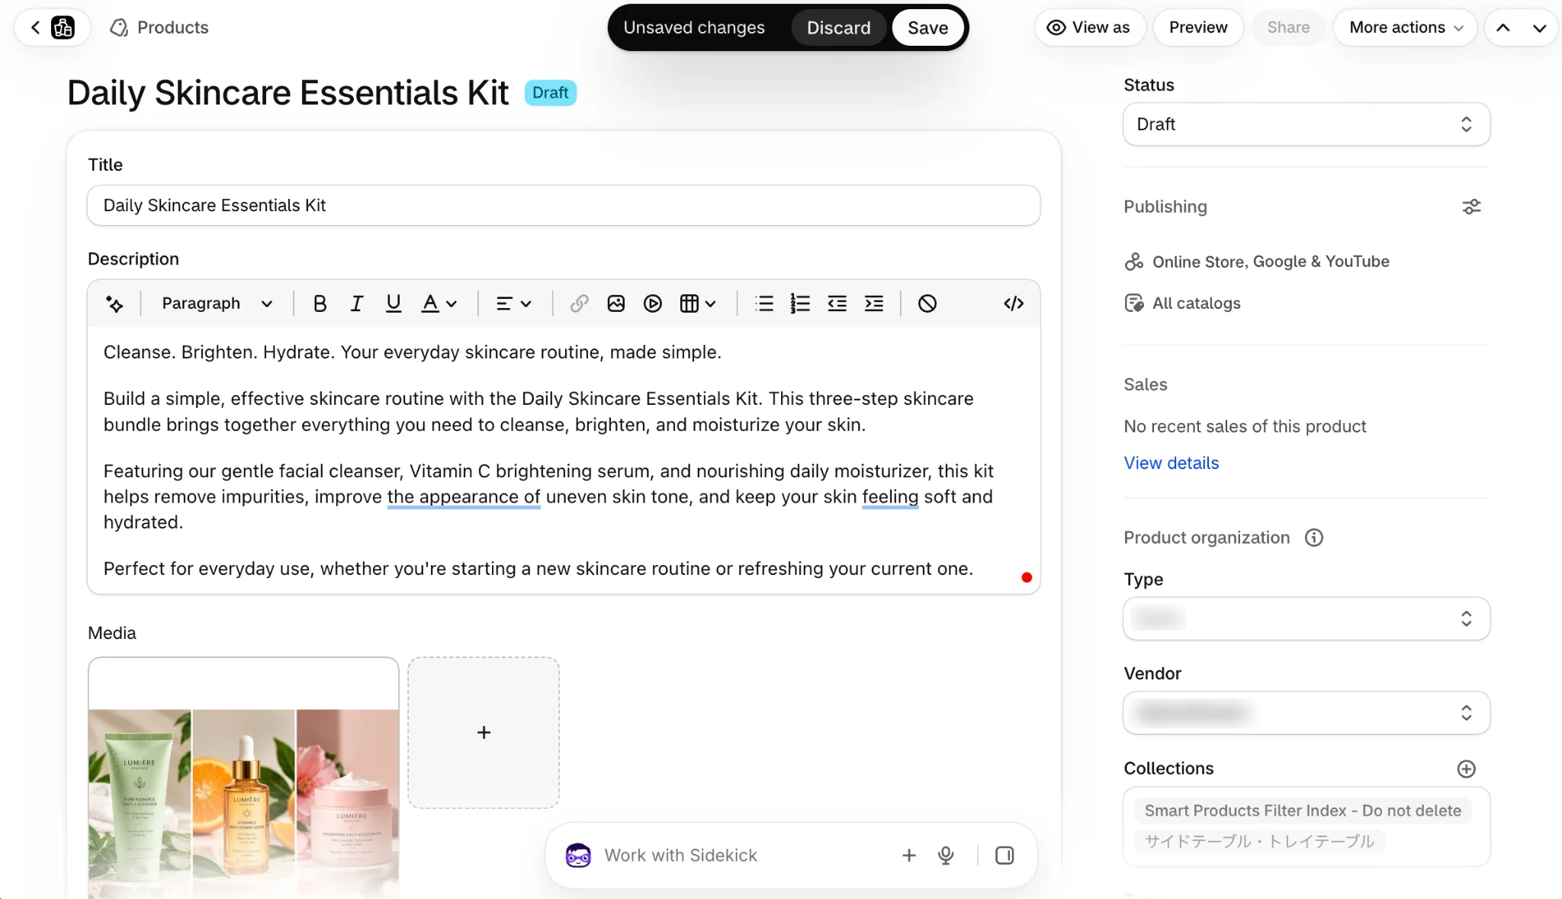Click the Sidekick microphone icon
The image size is (1562, 899).
tap(946, 856)
